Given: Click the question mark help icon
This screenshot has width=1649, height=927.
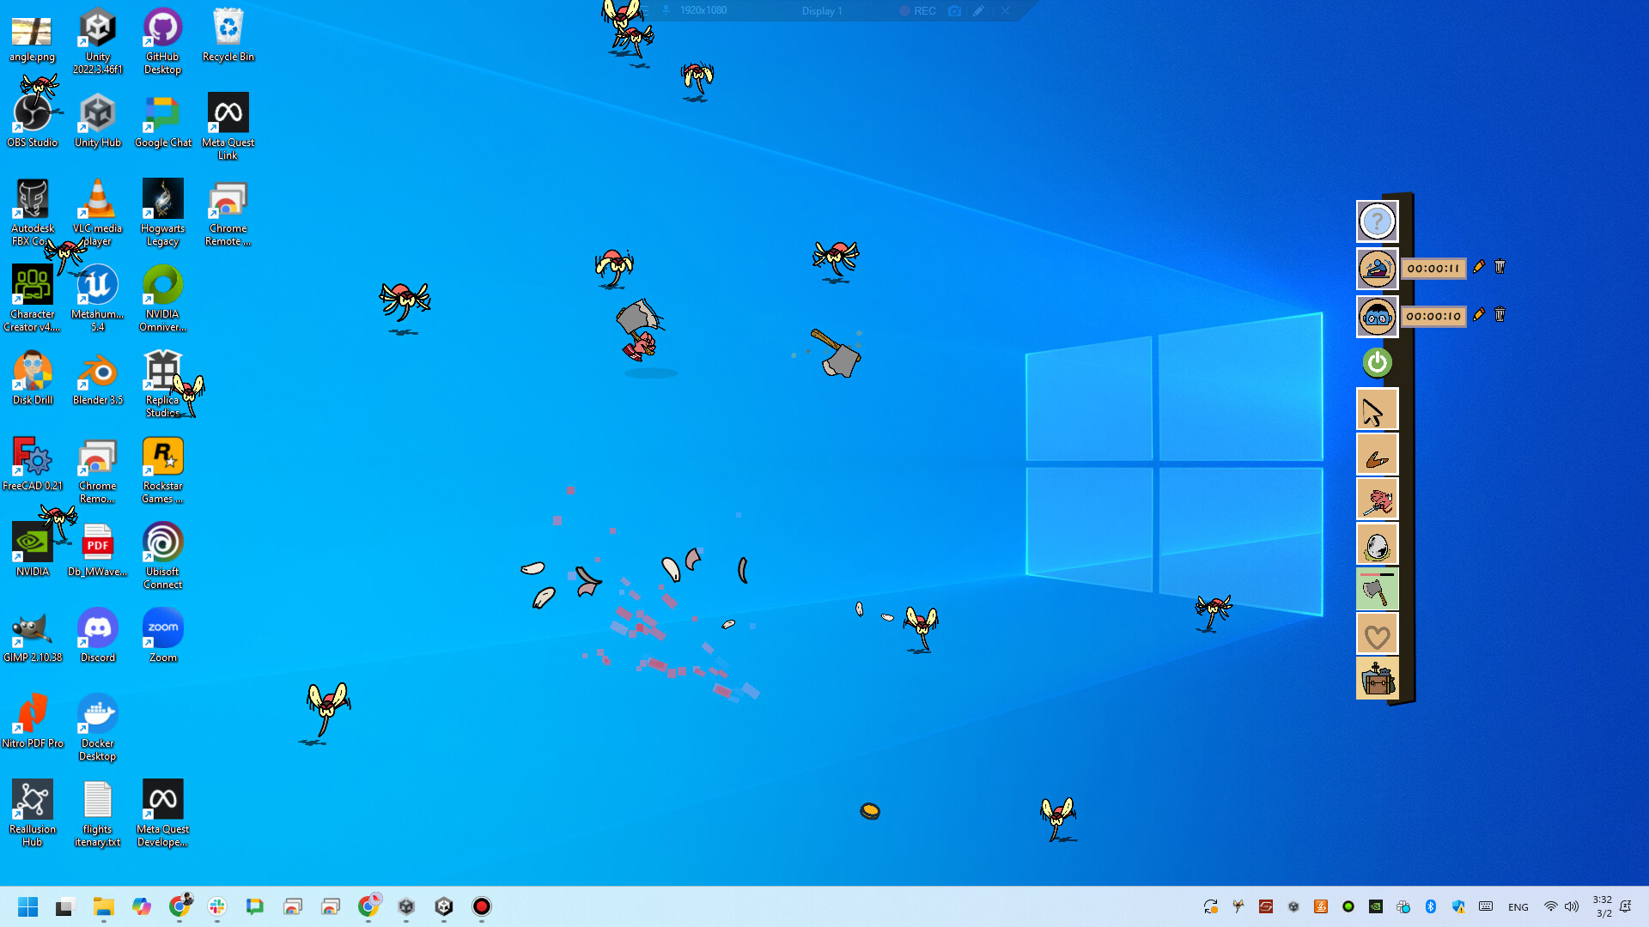Looking at the screenshot, I should click(1376, 221).
